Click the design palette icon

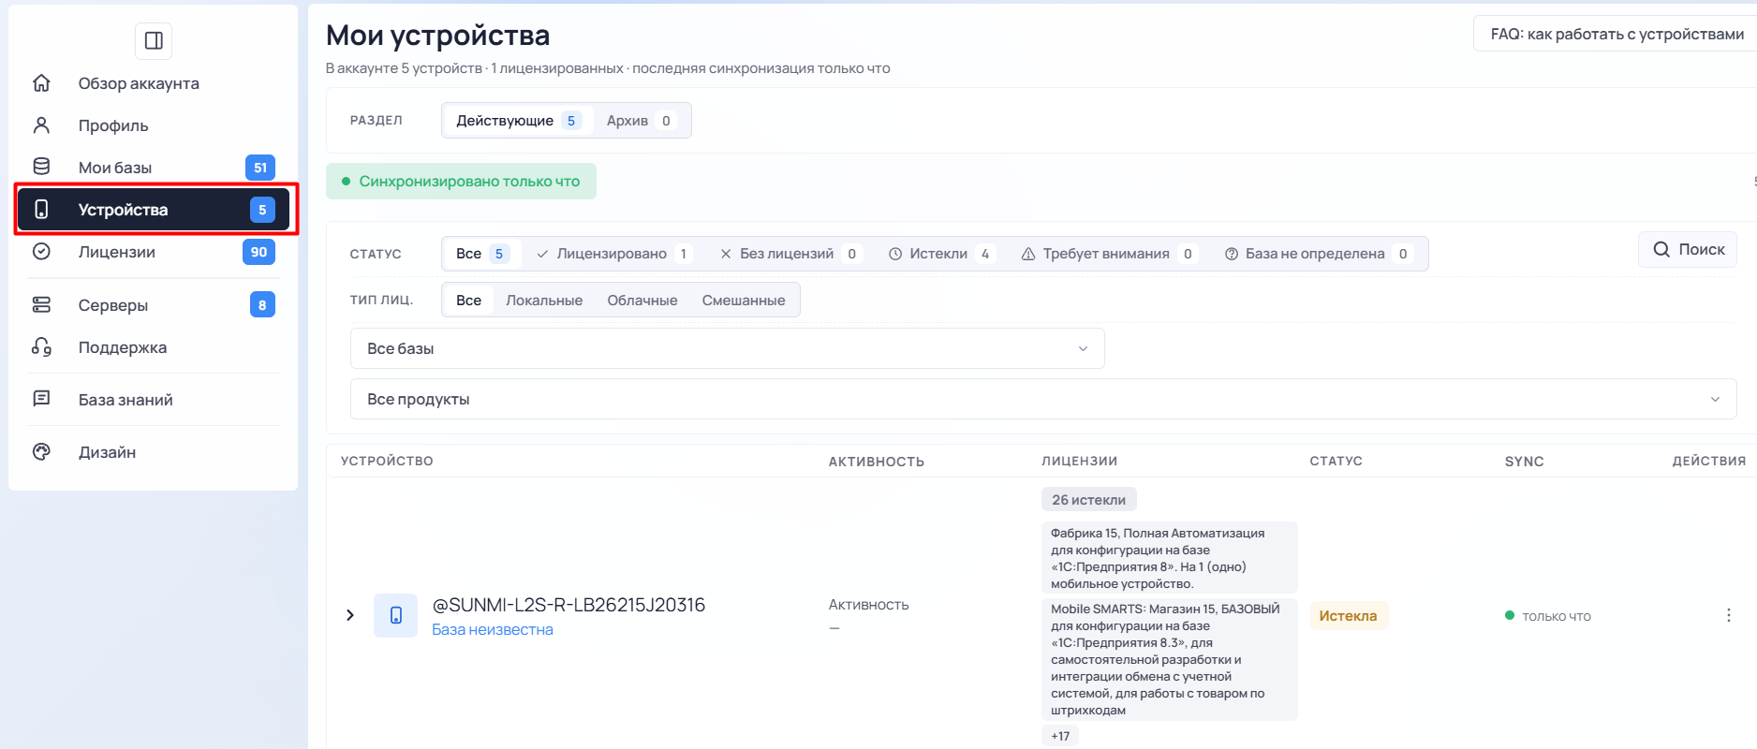(41, 451)
